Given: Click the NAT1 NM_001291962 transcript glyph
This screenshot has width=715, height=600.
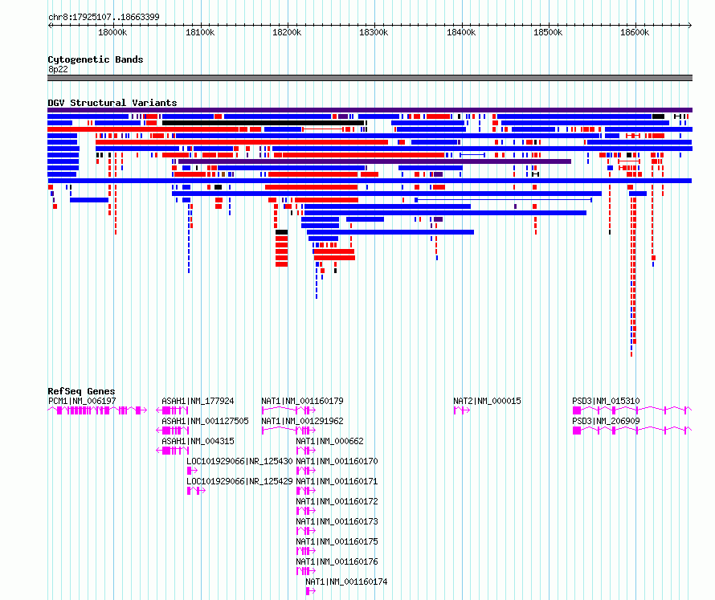Looking at the screenshot, I should pos(288,431).
